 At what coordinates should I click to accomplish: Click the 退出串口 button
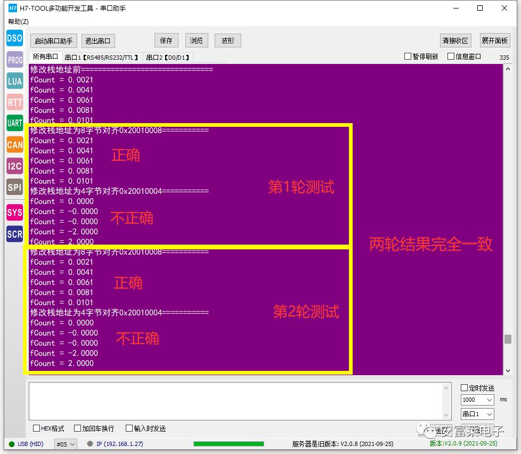97,41
